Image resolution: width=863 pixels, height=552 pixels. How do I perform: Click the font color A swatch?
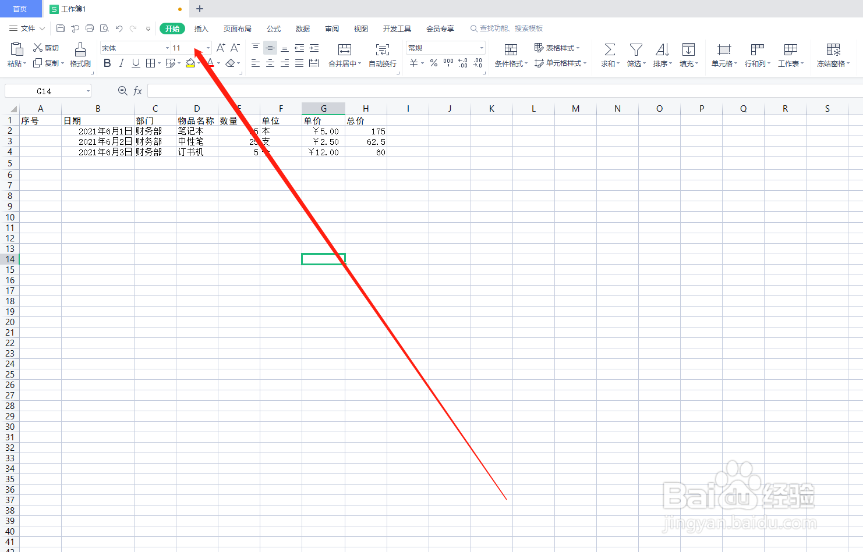(x=210, y=63)
